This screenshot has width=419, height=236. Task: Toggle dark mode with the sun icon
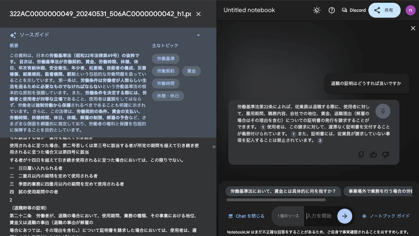316,10
